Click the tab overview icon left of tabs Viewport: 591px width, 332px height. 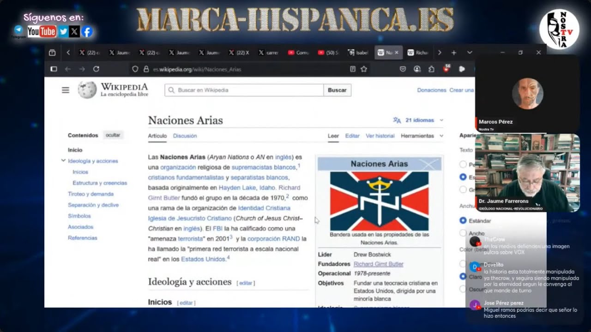click(x=52, y=53)
